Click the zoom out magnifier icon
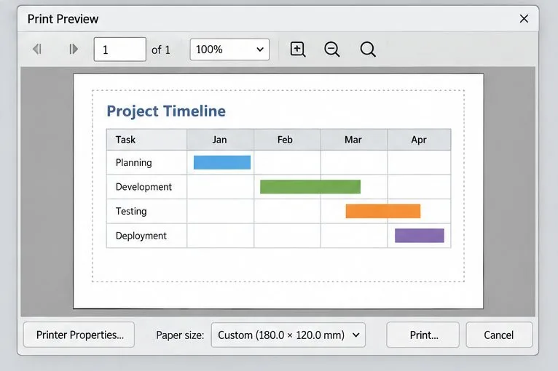Image resolution: width=558 pixels, height=371 pixels. click(331, 49)
